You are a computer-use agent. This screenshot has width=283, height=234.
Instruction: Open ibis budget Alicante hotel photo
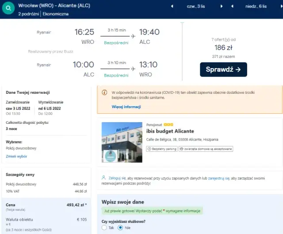122,142
